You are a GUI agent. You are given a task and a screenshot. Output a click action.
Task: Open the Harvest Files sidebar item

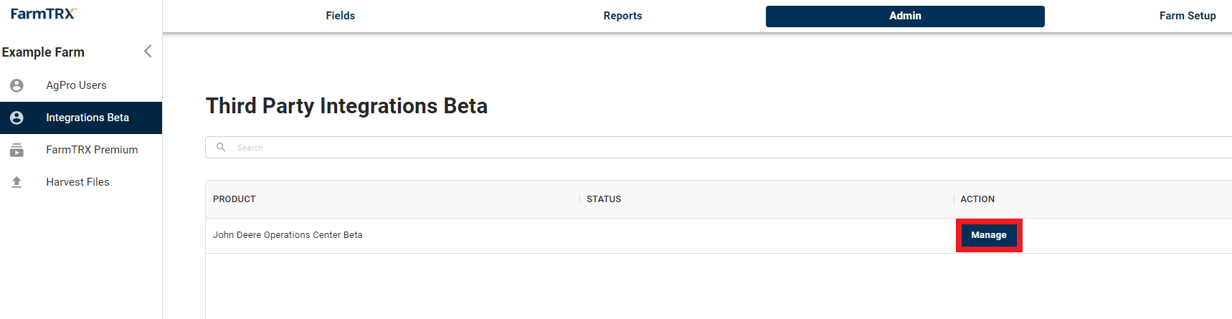[x=81, y=182]
